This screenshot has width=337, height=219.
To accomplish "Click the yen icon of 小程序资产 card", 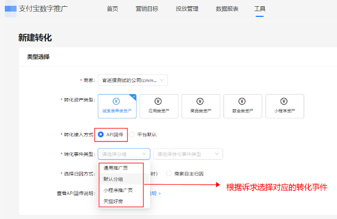I will pyautogui.click(x=284, y=101).
